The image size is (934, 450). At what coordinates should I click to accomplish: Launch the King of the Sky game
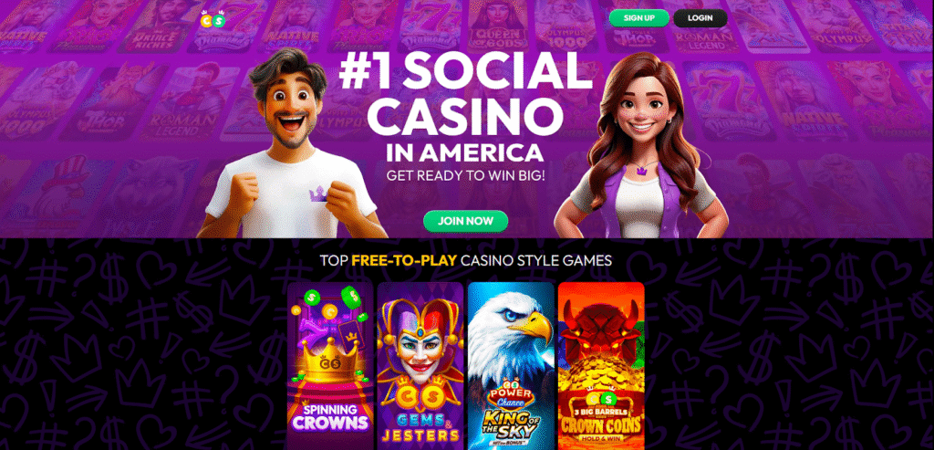point(511,366)
